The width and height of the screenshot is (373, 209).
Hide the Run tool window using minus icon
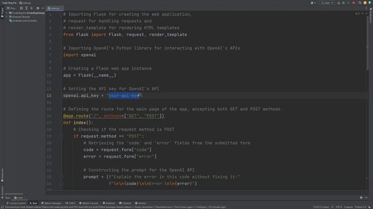click(x=367, y=197)
